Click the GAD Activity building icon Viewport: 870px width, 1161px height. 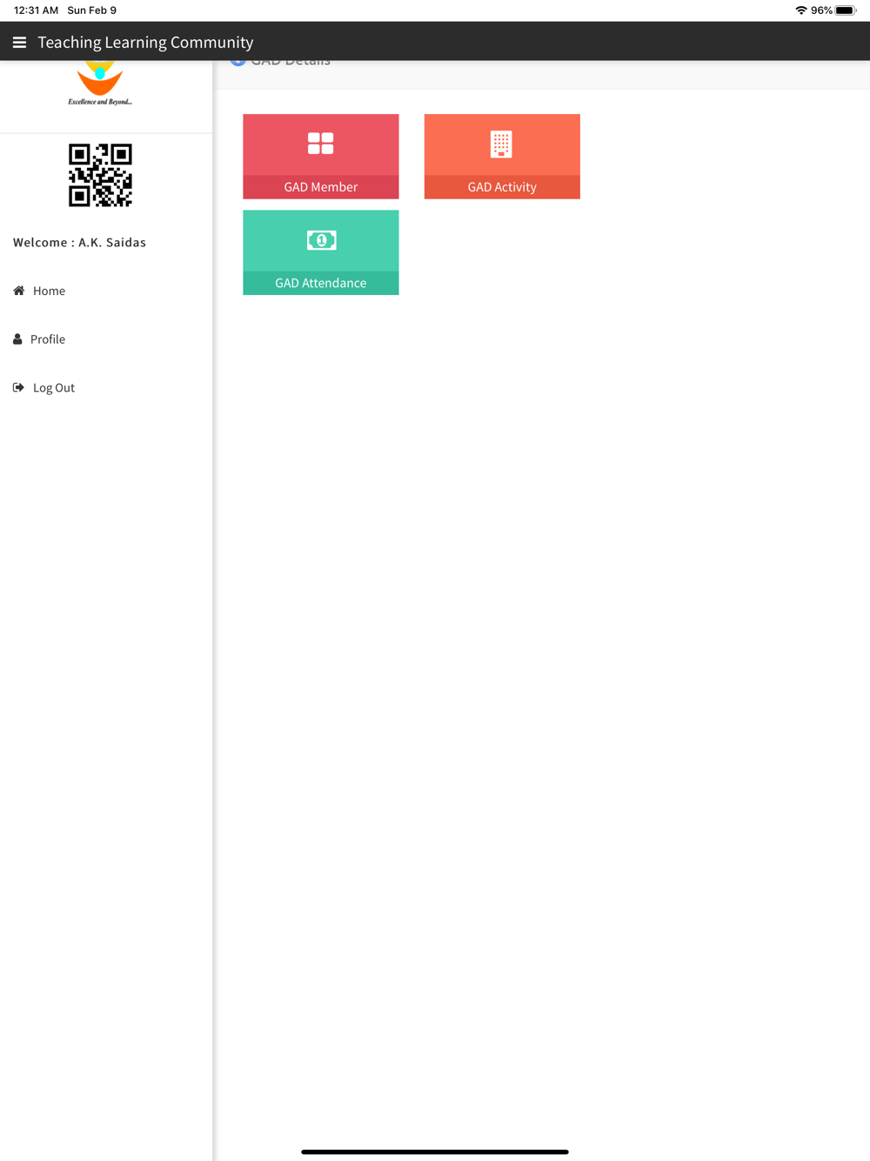501,144
